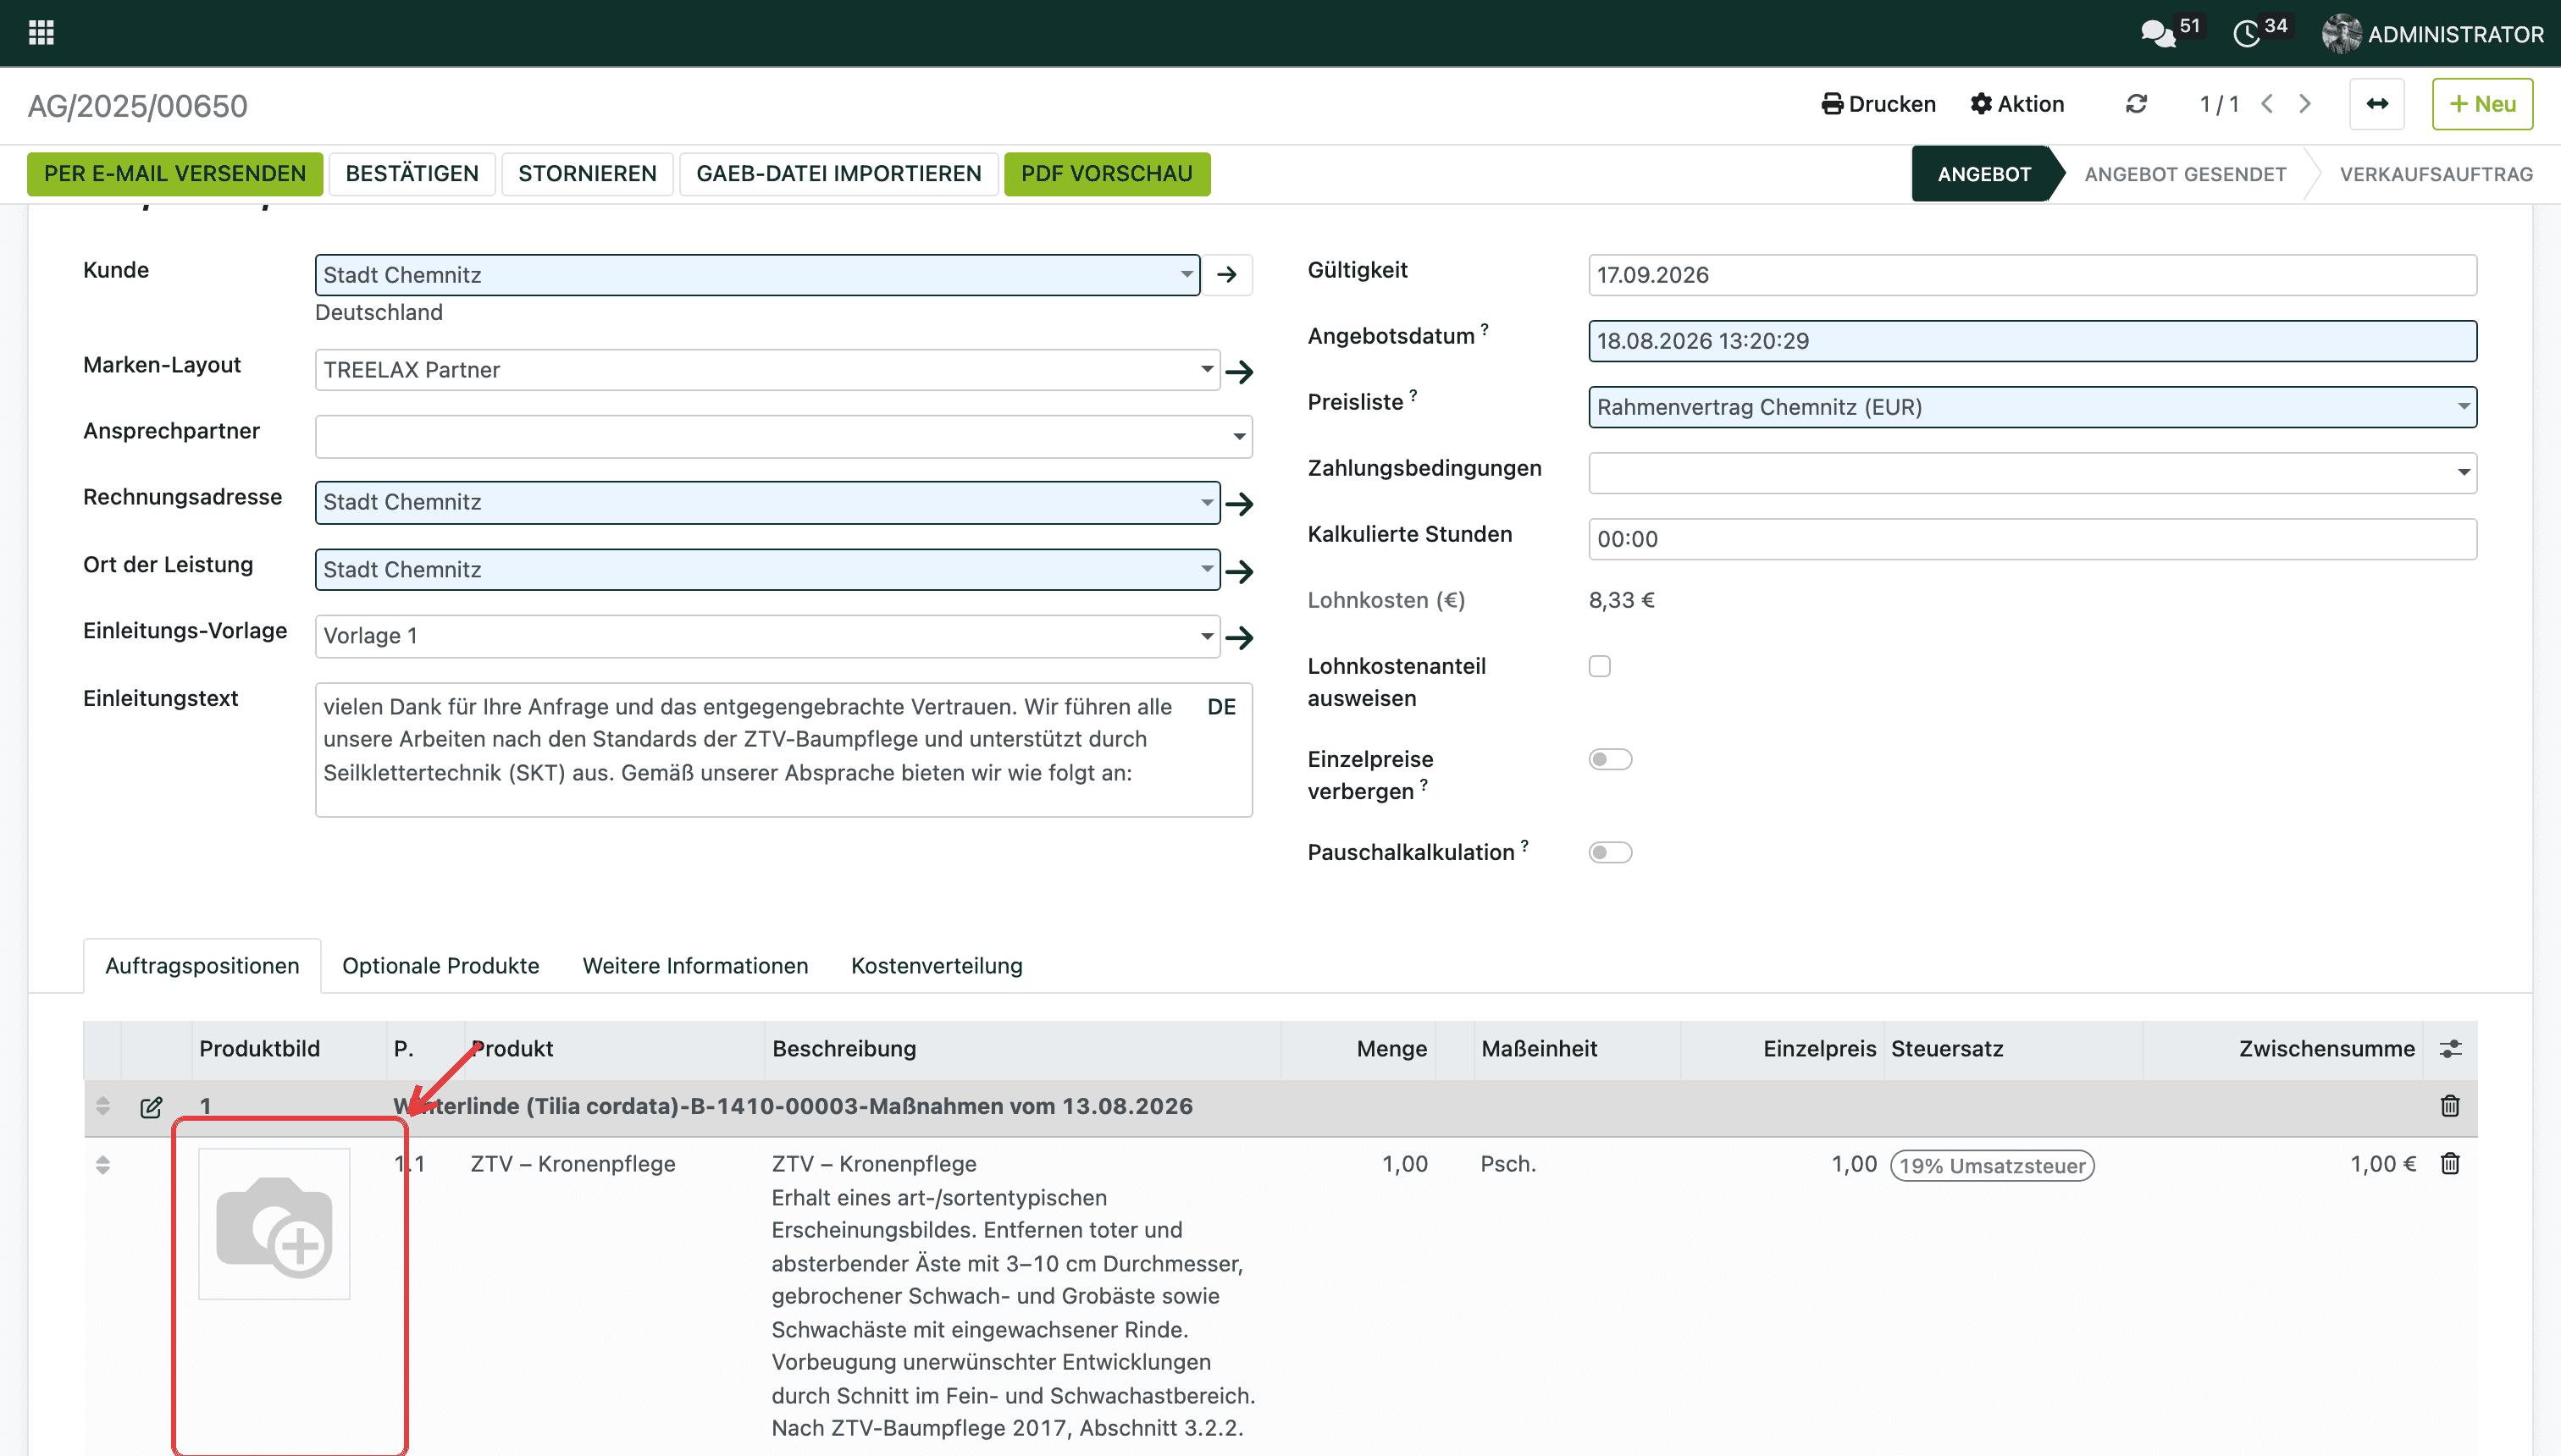
Task: Click PDF VORSCHAU button
Action: pyautogui.click(x=1106, y=174)
